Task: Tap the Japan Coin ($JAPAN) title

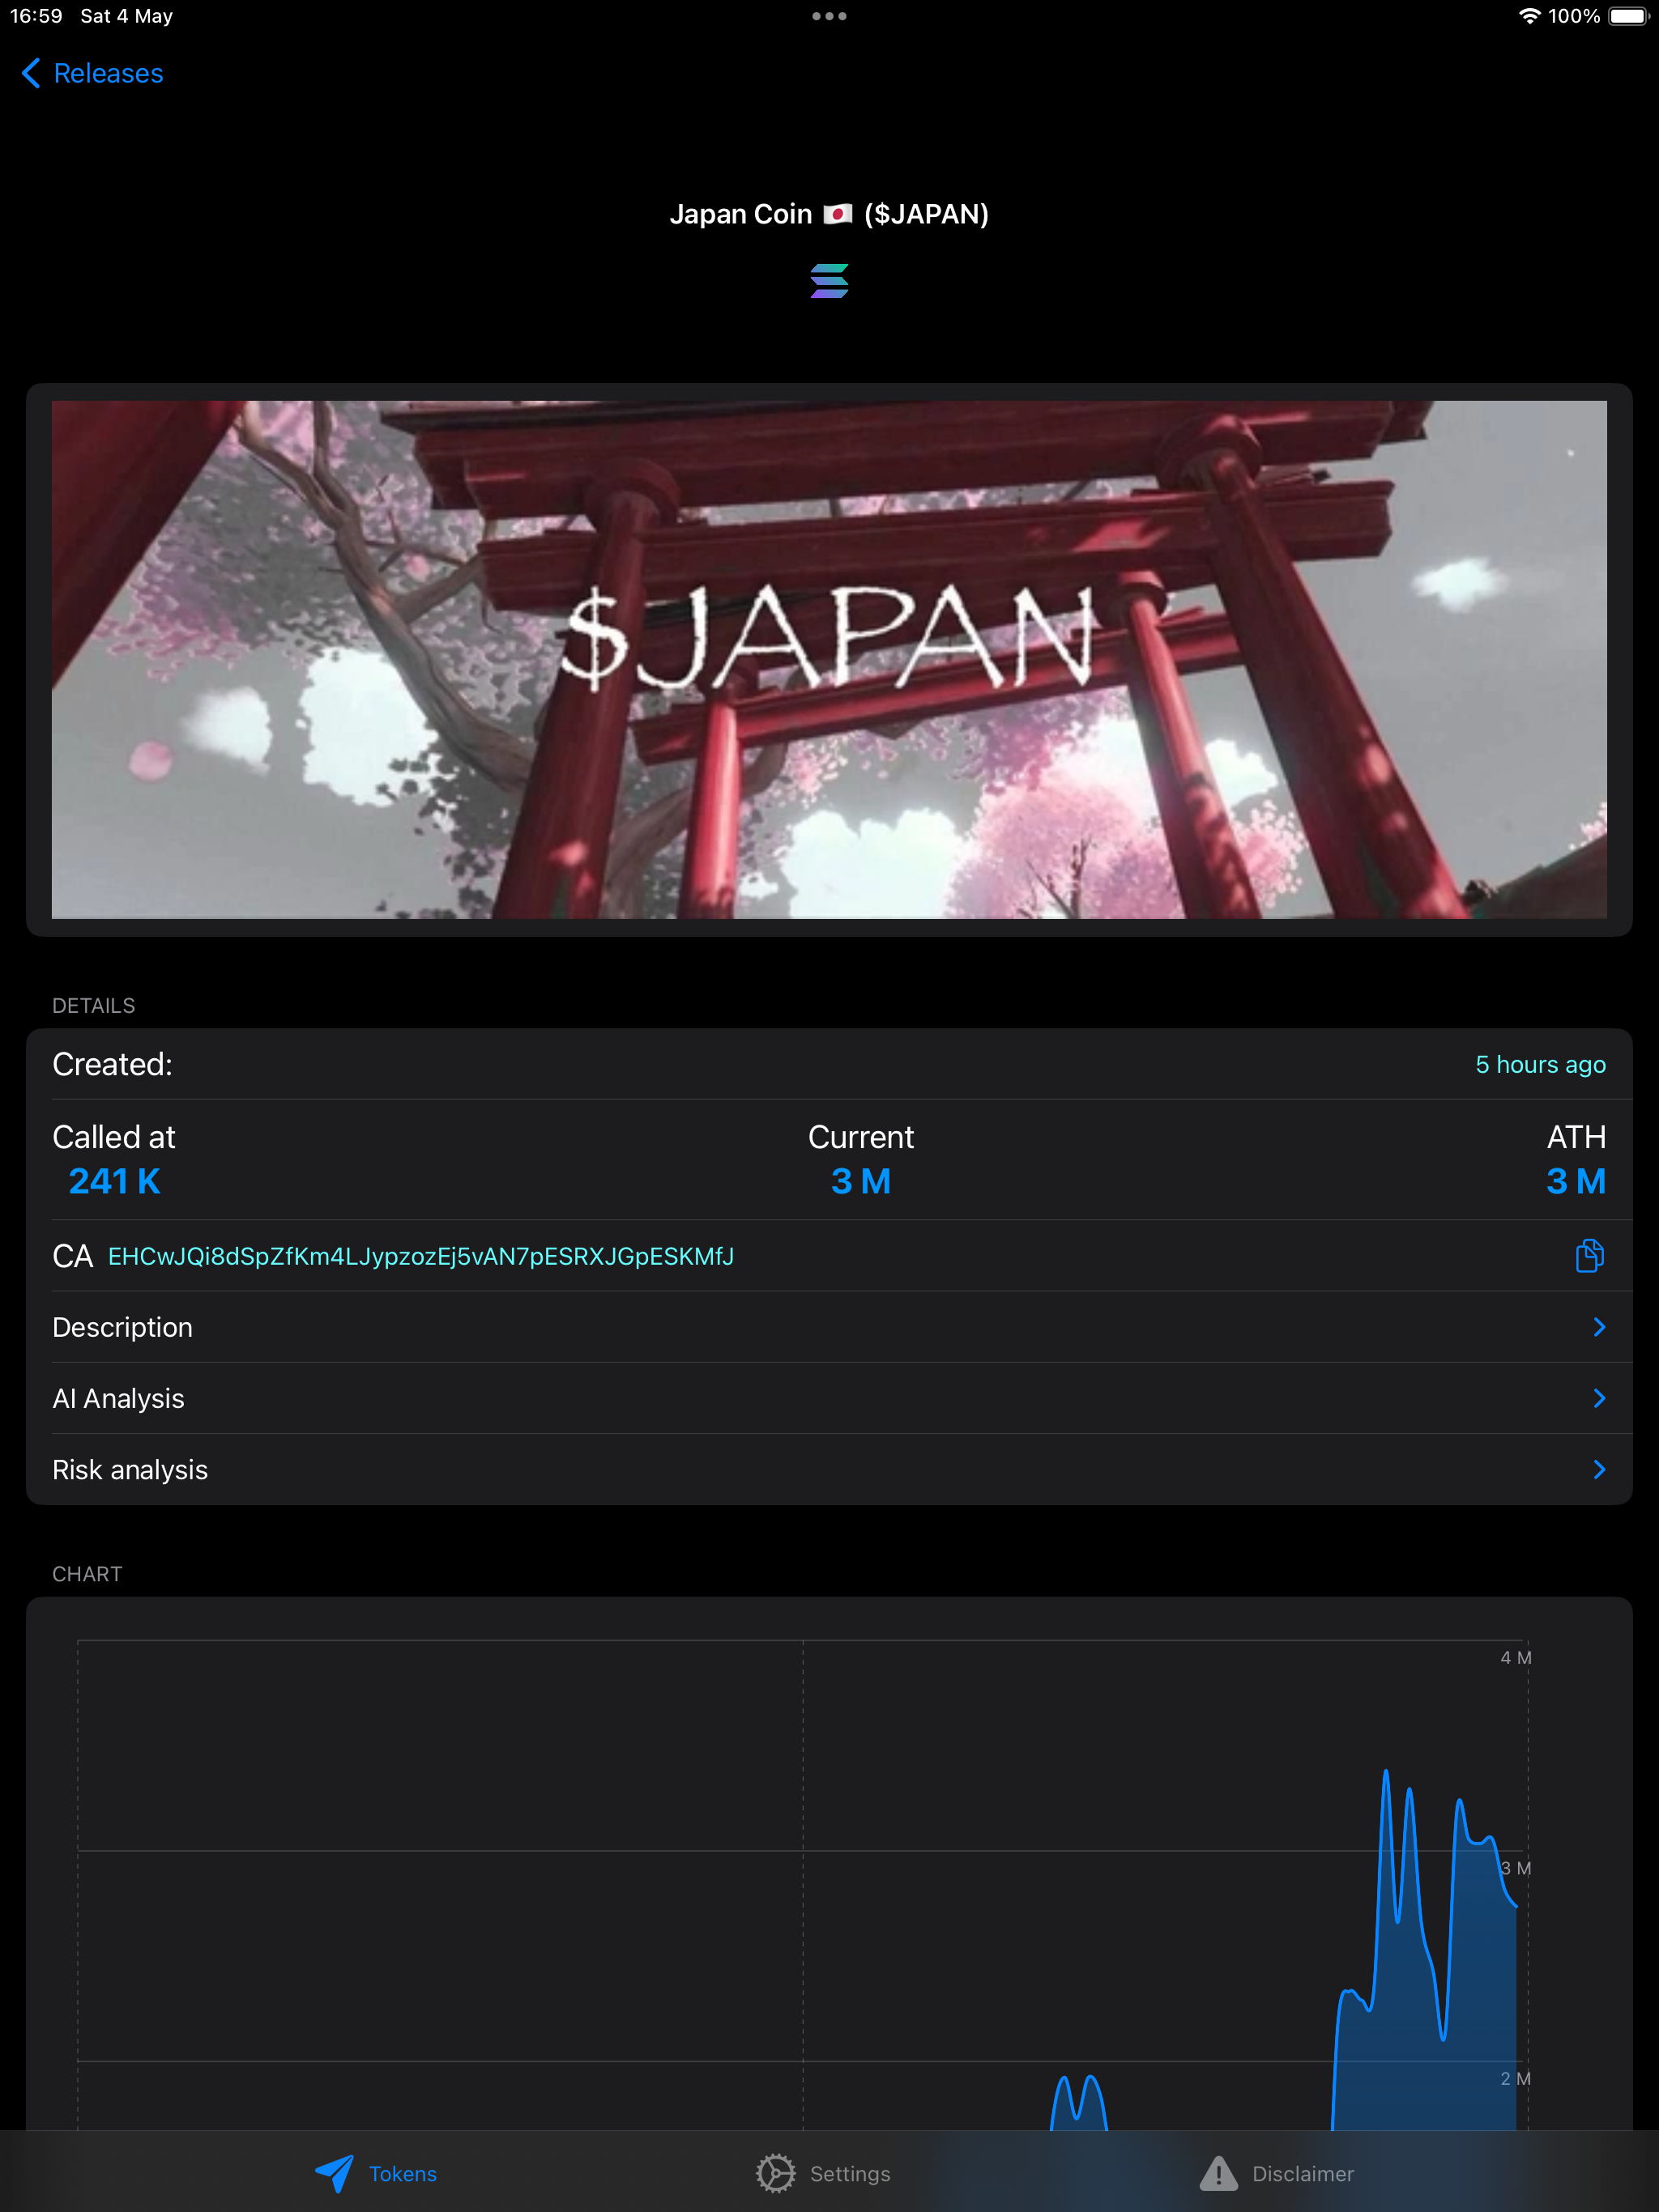Action: [829, 214]
